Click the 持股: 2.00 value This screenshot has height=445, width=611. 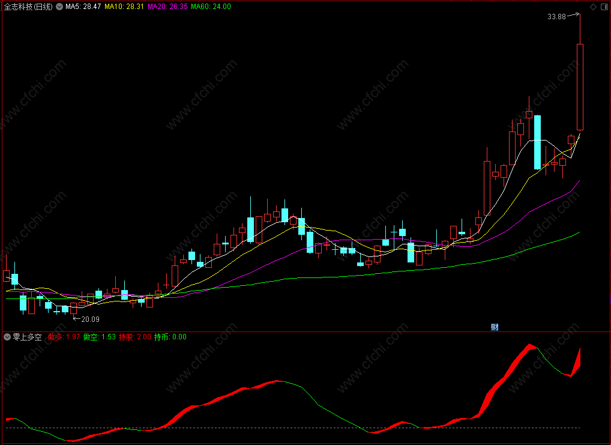pos(135,337)
